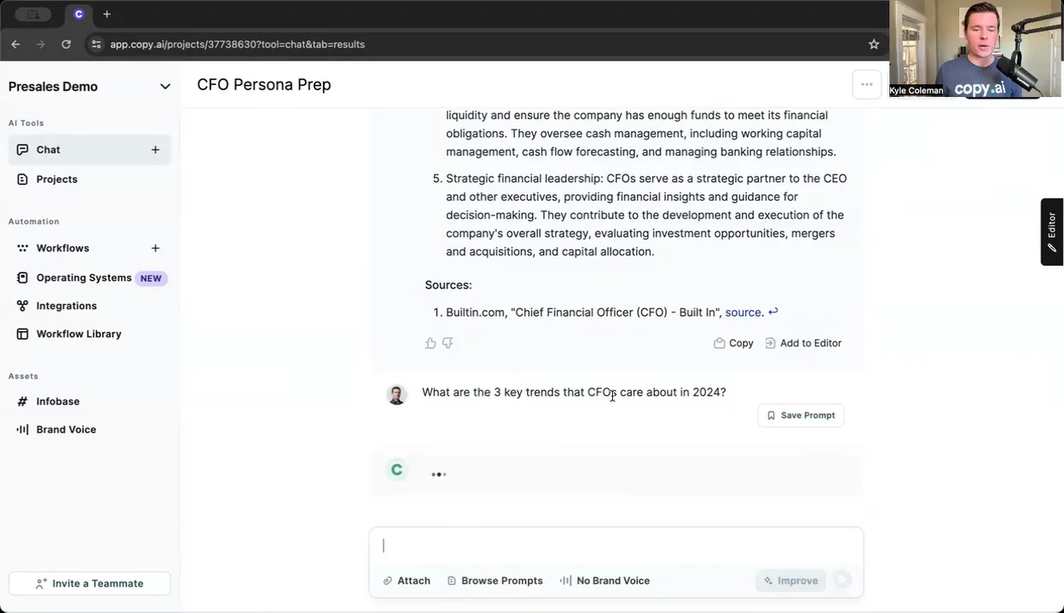Viewport: 1064px width, 613px height.
Task: Open the Builtin.com source link
Action: [x=743, y=312]
